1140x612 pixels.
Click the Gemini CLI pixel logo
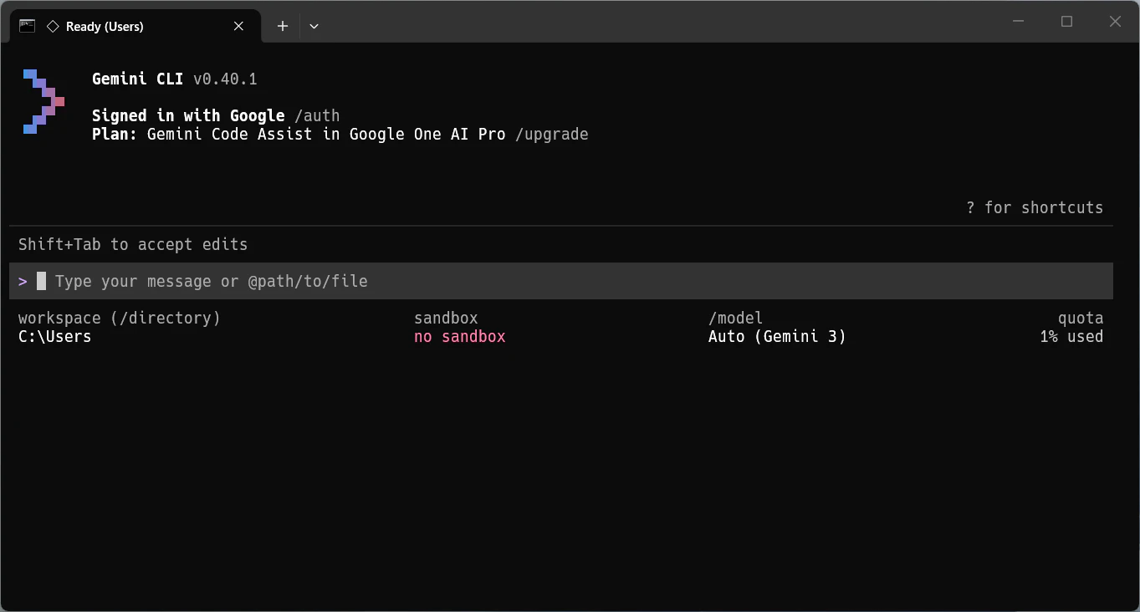click(43, 101)
